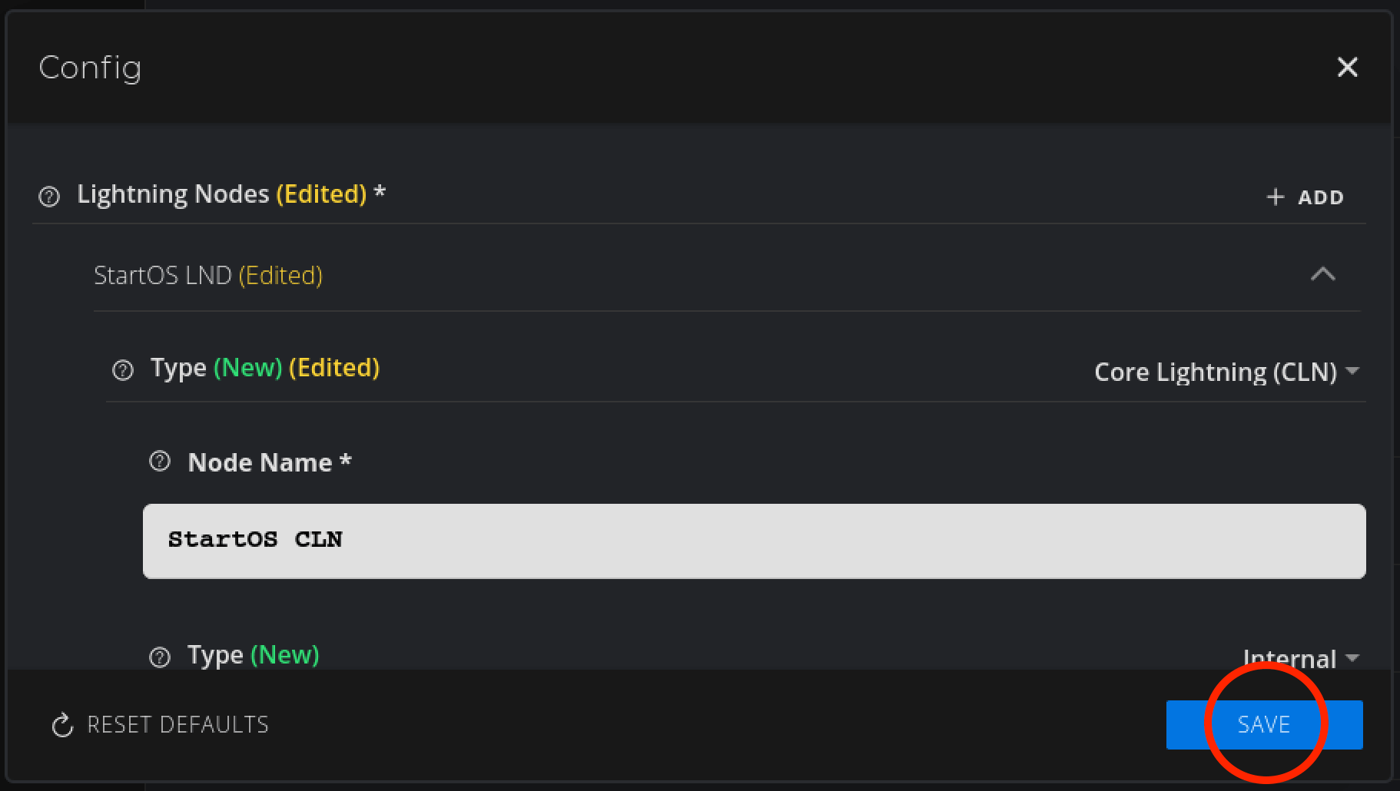Viewport: 1400px width, 791px height.
Task: Open help icon beside Node Name
Action: click(159, 461)
